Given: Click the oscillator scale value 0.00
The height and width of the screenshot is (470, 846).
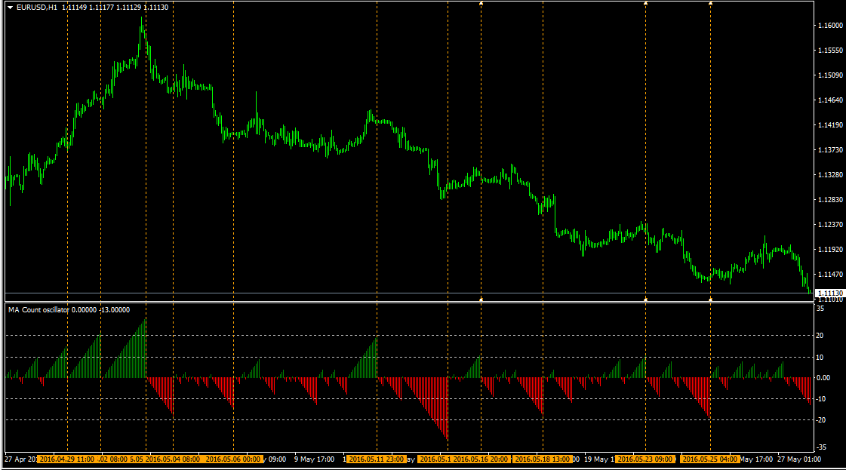Looking at the screenshot, I should (x=823, y=378).
